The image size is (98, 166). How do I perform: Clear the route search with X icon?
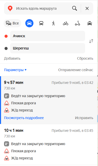click(x=87, y=8)
